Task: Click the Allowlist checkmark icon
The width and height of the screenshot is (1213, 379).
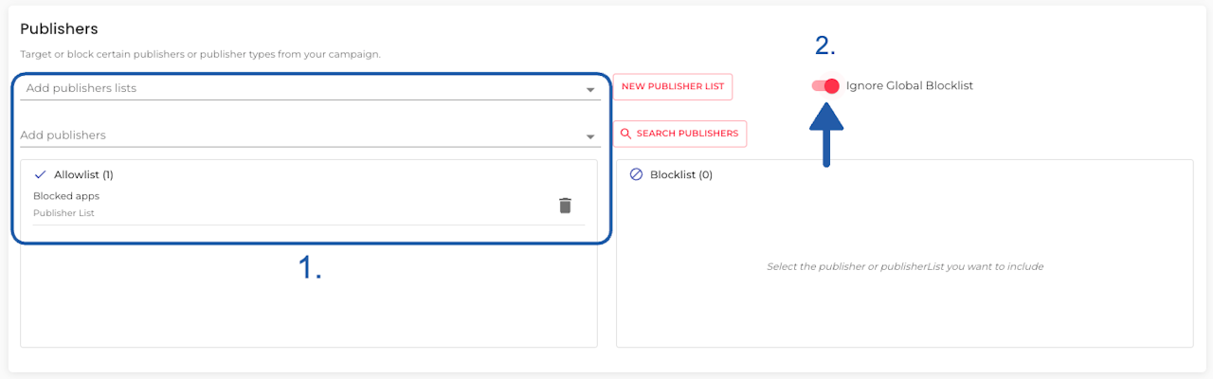Action: coord(40,174)
